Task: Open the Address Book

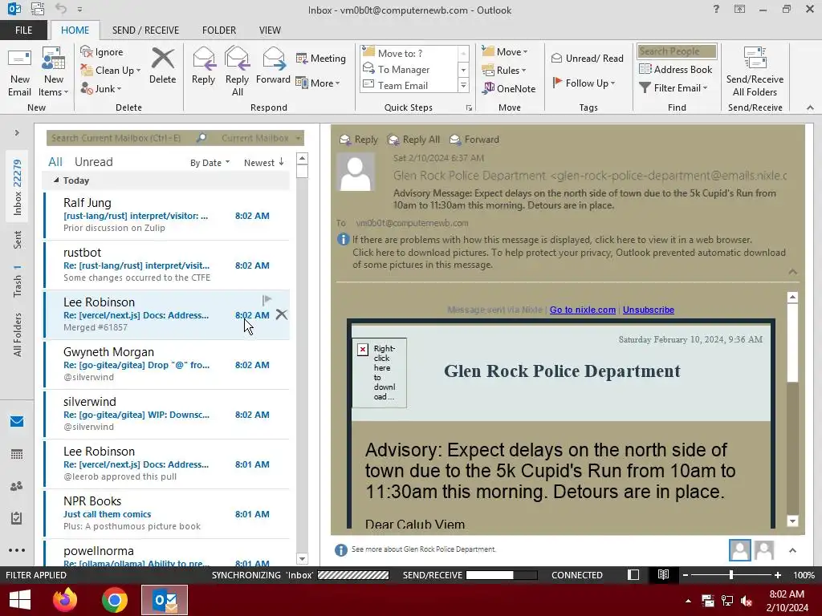Action: coord(676,69)
